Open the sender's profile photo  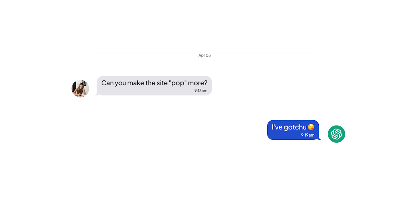coord(80,88)
